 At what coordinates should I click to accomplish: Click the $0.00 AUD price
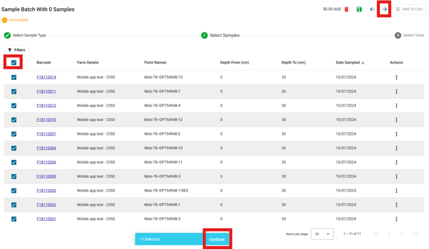(x=332, y=9)
